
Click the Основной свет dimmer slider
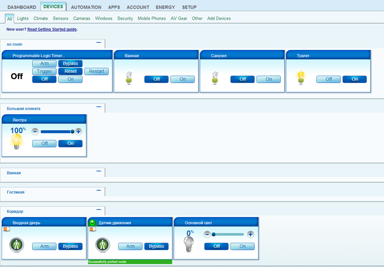pos(228,234)
